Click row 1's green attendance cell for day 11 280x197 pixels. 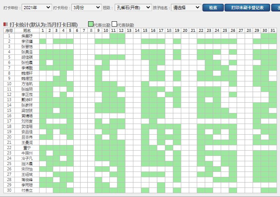pyautogui.click(x=113, y=36)
